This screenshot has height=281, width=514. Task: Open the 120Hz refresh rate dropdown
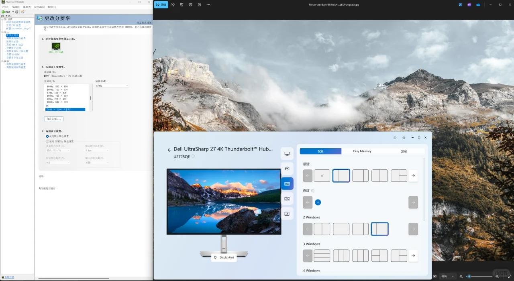pyautogui.click(x=112, y=86)
